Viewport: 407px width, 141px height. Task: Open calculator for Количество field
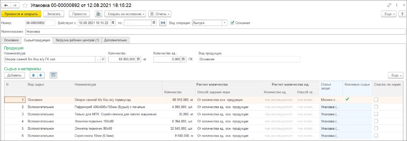click(x=138, y=59)
